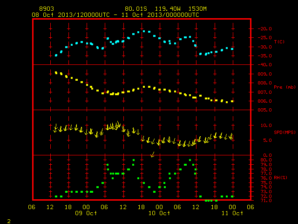Click the 1530M elevation text

coord(197,9)
